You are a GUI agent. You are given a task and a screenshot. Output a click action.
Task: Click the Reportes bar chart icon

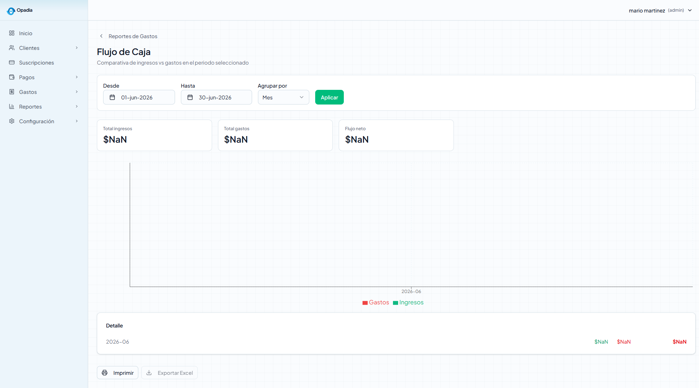point(12,106)
